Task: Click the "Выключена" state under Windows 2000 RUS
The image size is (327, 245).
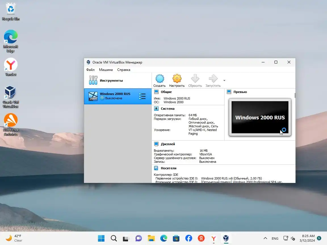Action: (x=114, y=98)
